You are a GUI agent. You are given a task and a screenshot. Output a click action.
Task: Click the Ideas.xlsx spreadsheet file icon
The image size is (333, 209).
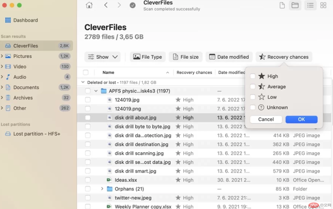109,180
